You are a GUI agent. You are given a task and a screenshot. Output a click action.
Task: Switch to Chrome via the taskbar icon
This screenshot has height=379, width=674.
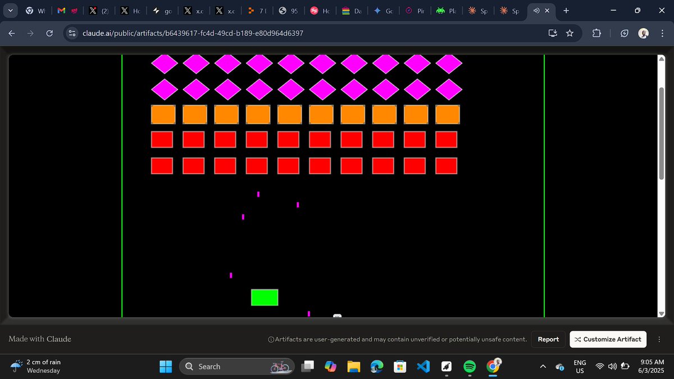coord(493,367)
